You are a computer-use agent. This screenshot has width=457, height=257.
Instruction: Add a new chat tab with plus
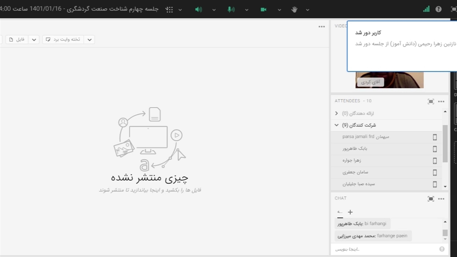350,212
